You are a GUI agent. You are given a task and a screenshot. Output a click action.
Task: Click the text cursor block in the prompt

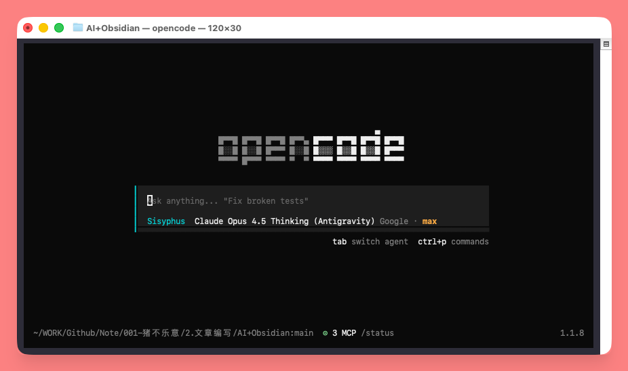point(150,200)
